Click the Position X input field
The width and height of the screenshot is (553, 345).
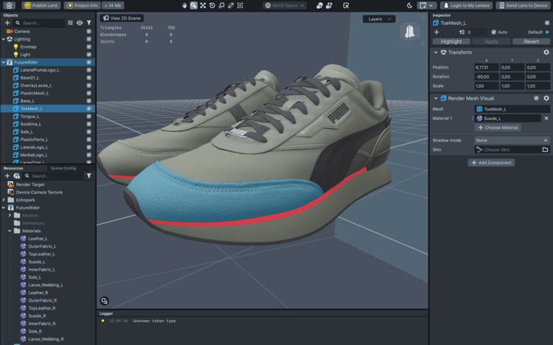coord(487,67)
